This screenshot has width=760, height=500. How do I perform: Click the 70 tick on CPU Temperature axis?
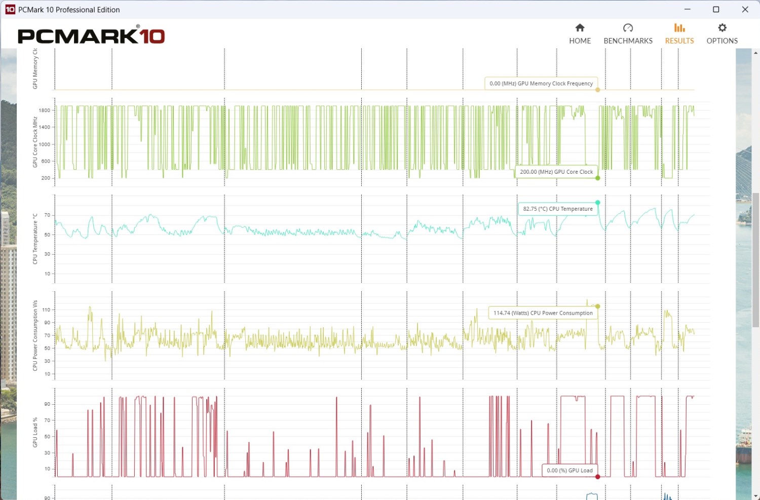tap(47, 215)
